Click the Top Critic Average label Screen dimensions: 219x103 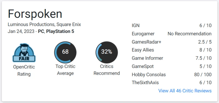[65, 70]
